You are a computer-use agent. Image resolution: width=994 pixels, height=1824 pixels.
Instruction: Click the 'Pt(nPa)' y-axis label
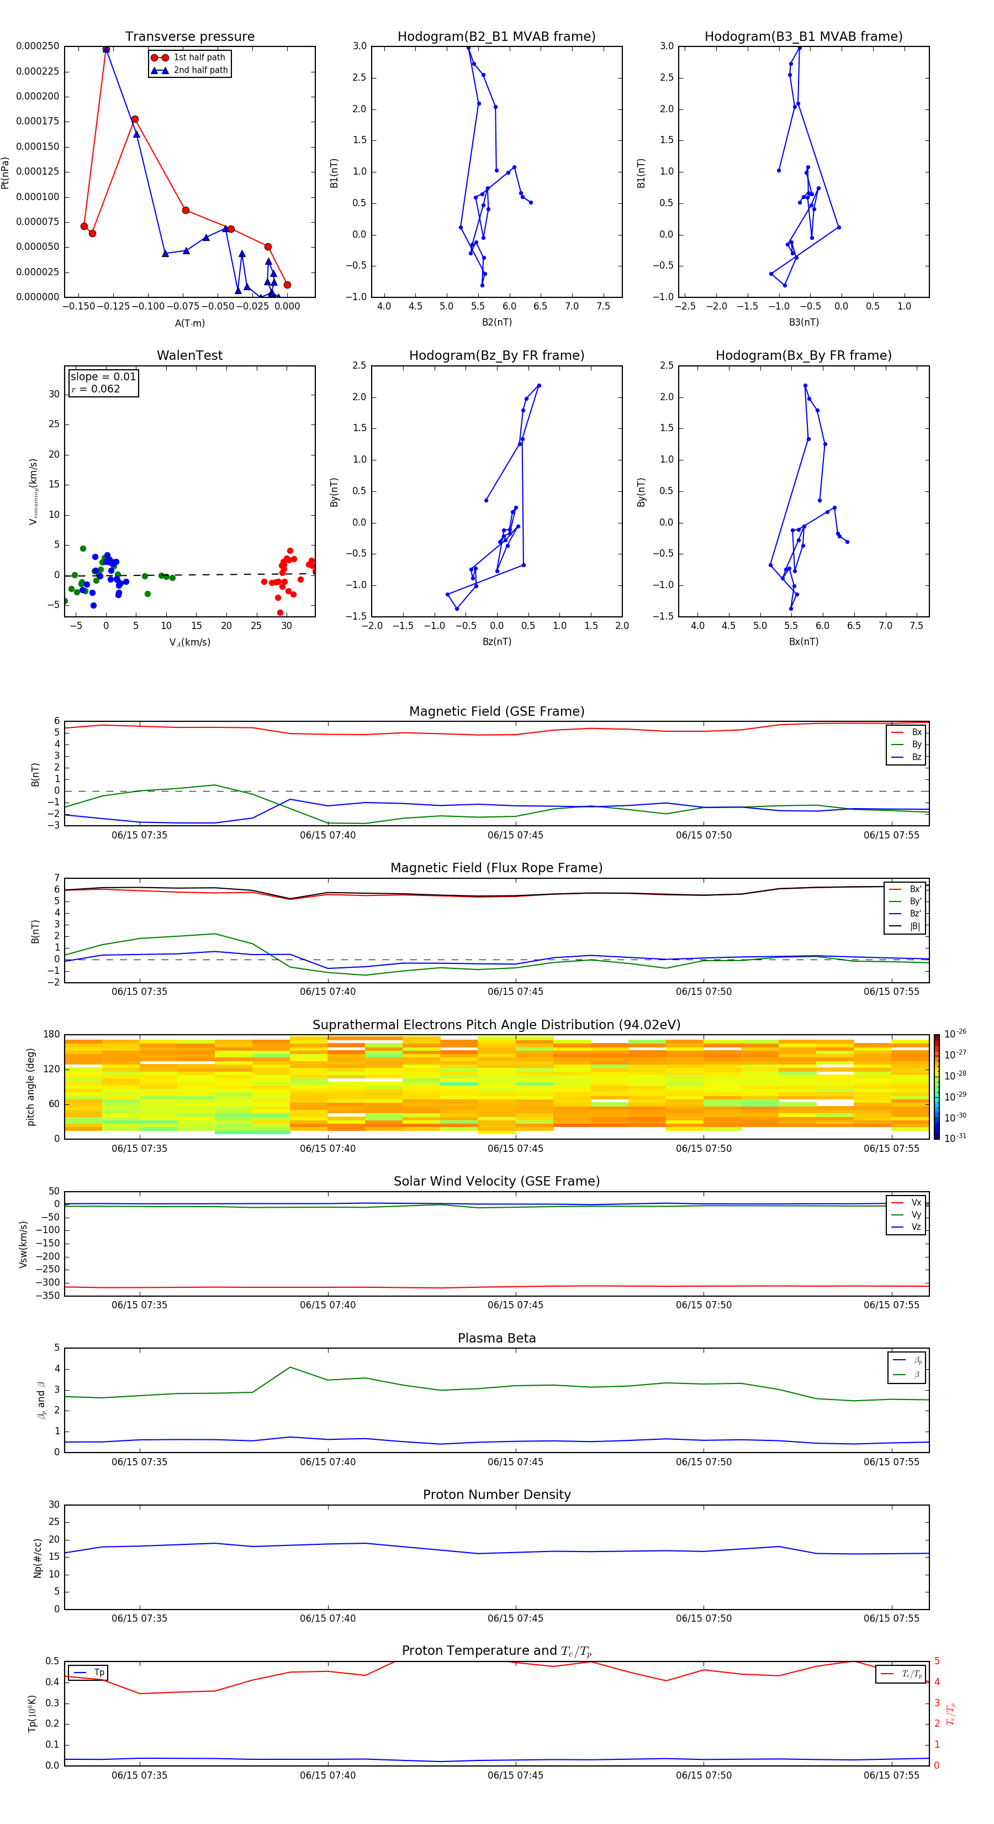(6, 172)
